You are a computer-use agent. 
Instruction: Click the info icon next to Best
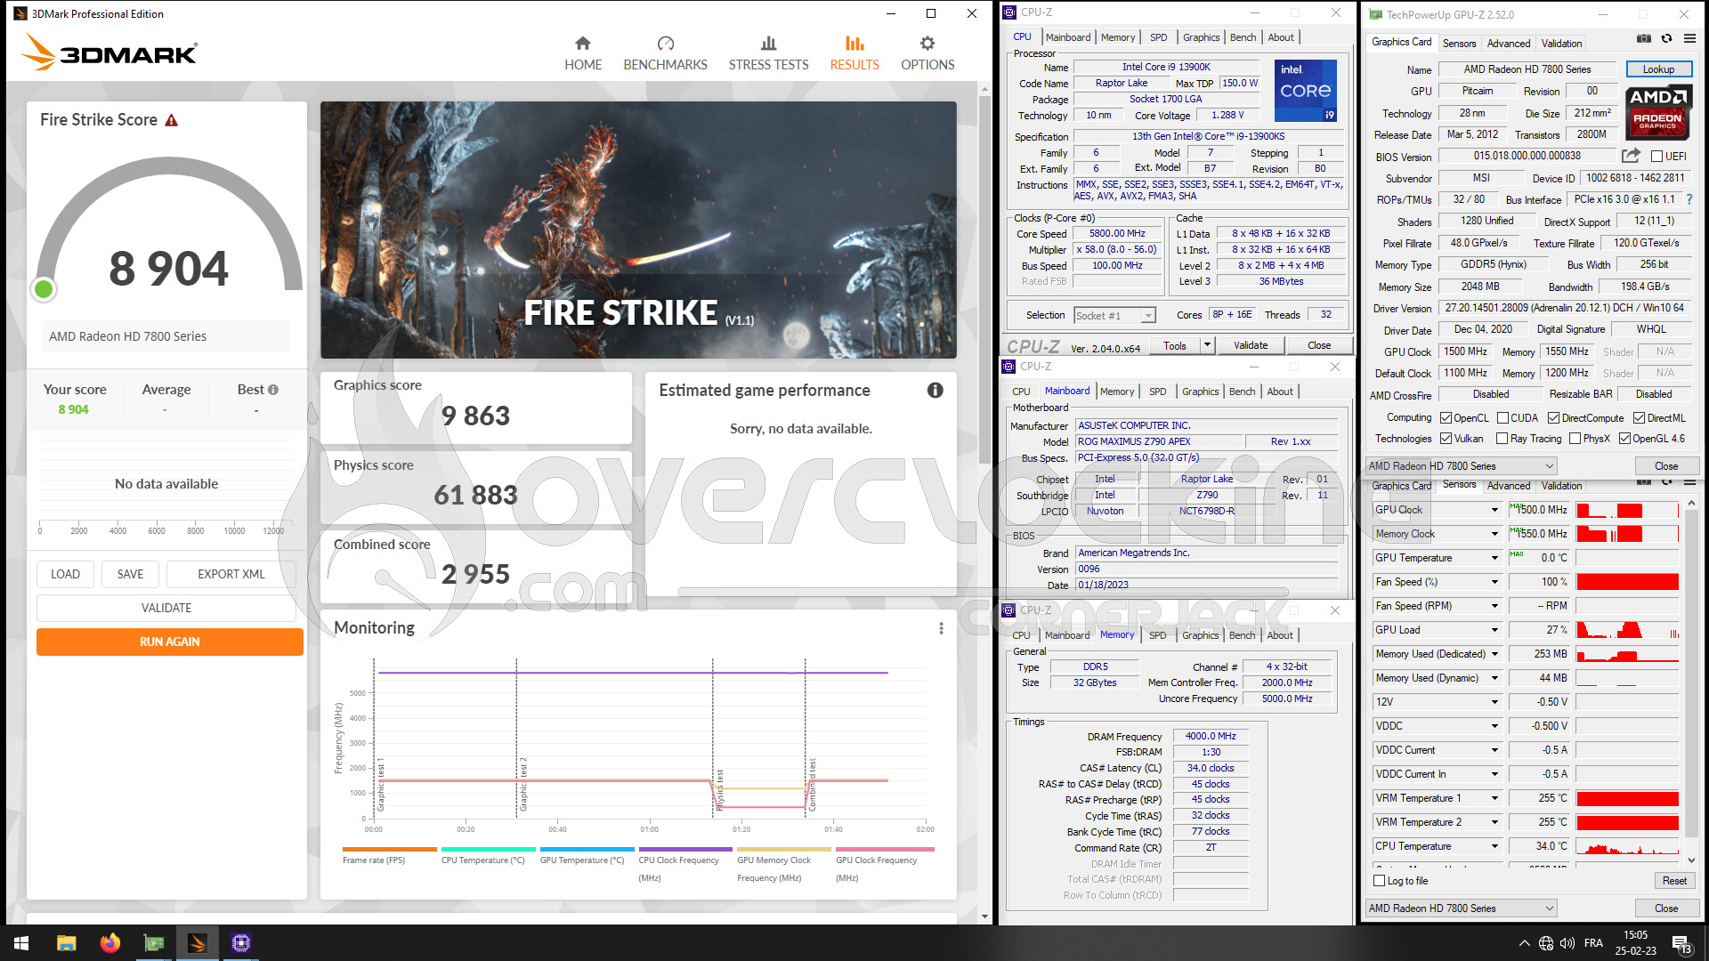[273, 390]
